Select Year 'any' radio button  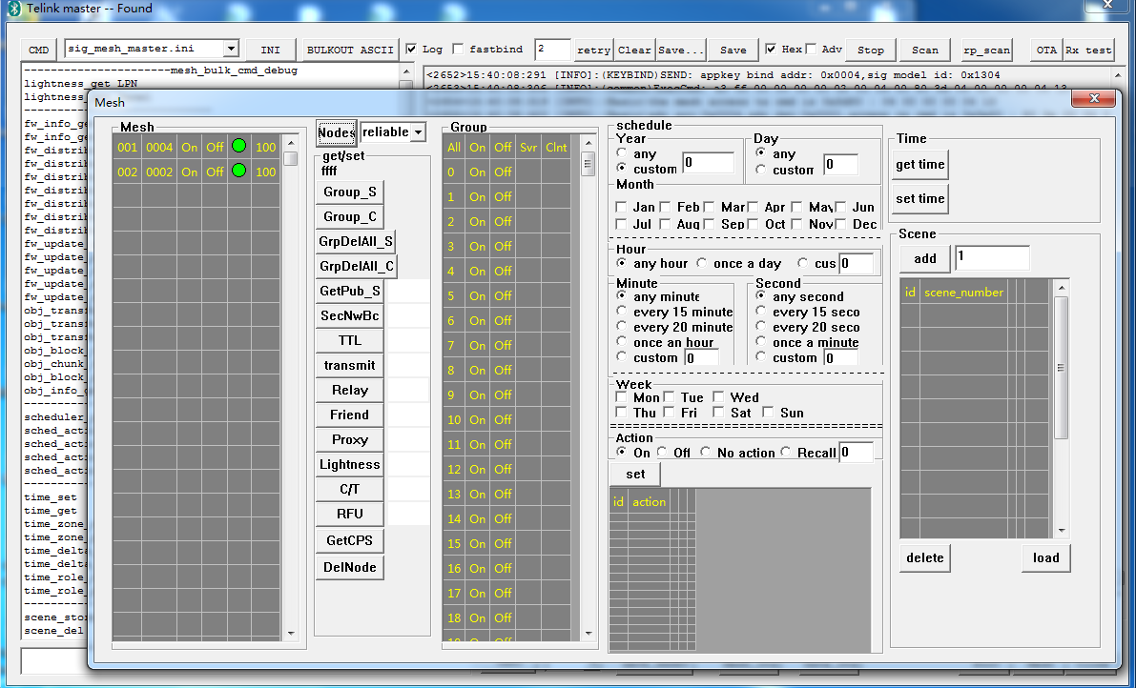622,153
